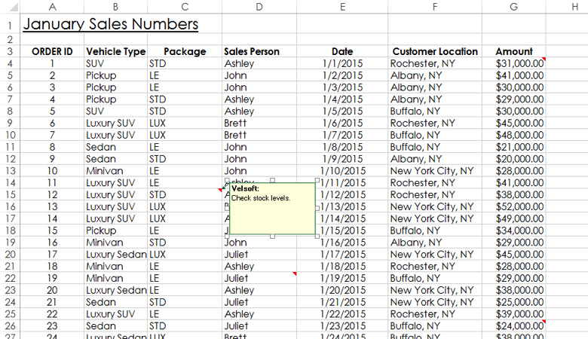Click the comment box bottom-middle resize handle
Screen dimensions: 588x339
[x=272, y=237]
